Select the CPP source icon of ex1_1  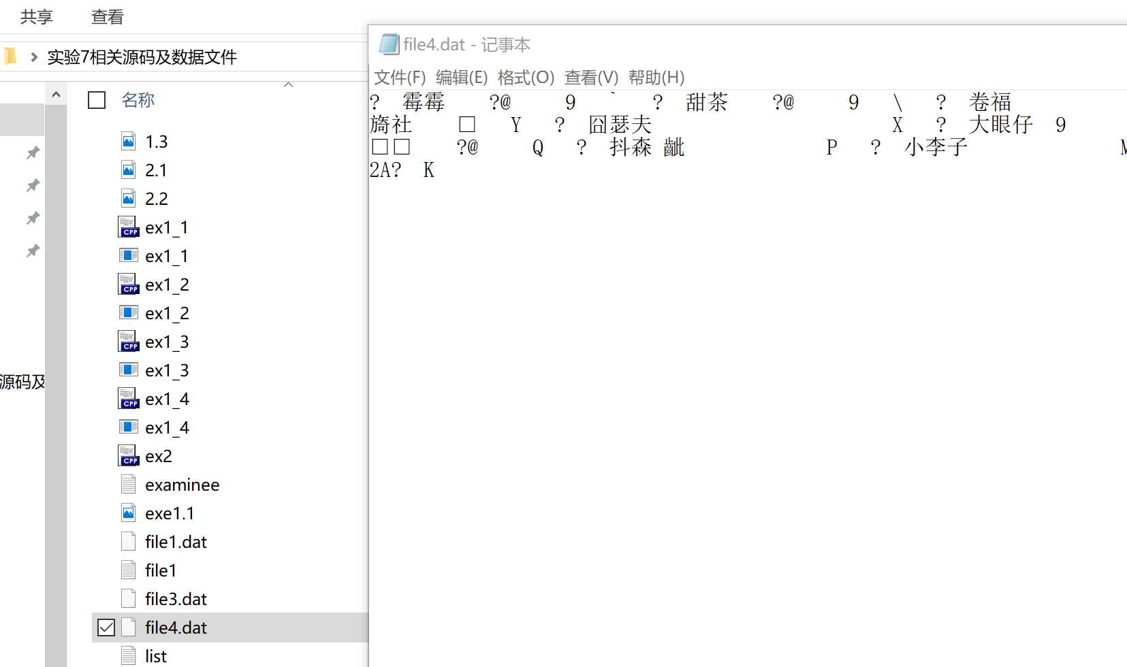[x=129, y=227]
